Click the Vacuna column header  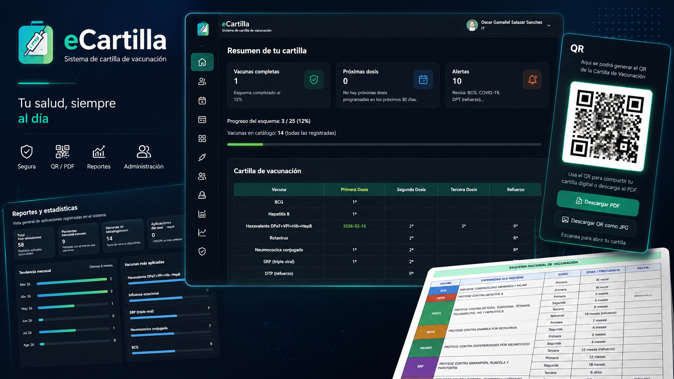point(279,189)
